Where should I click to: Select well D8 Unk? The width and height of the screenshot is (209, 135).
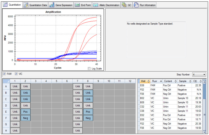point(88,105)
